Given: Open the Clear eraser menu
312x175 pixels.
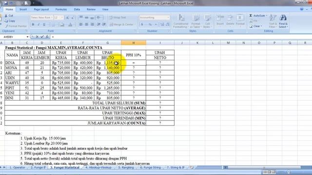Looking at the screenshot, I should pos(256,26).
